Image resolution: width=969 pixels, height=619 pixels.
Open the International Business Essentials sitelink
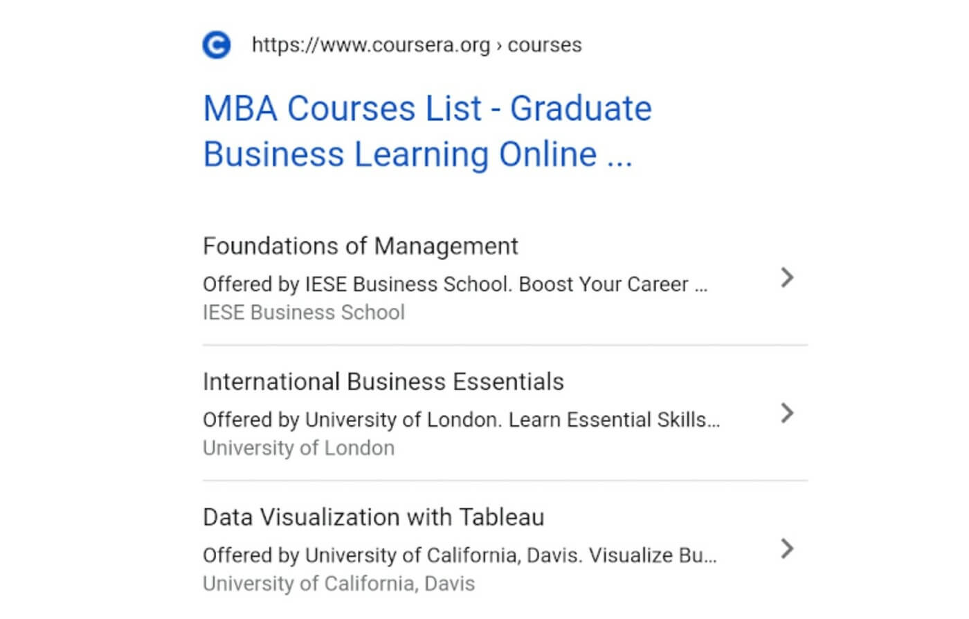(383, 382)
